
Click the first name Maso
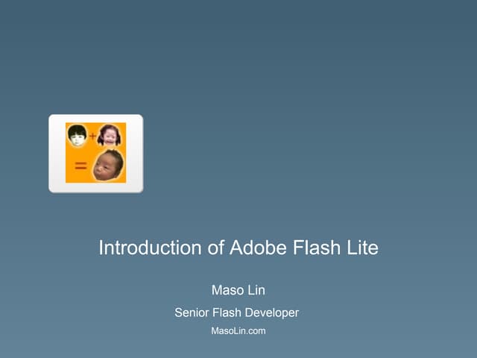coord(227,290)
